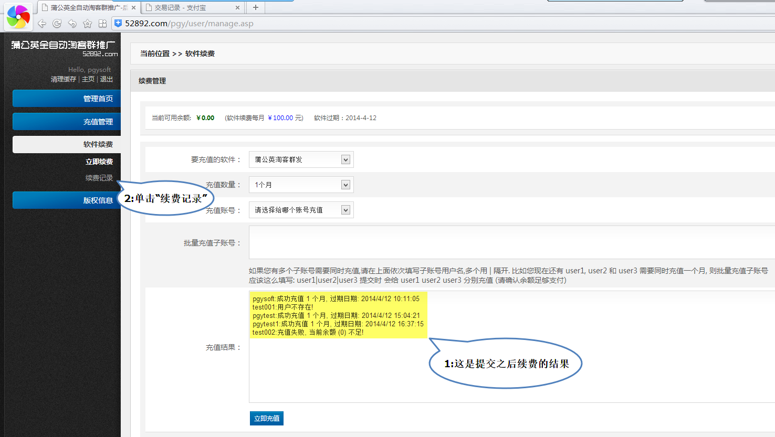Screen dimensions: 775x437
Task: Click the site security shield icon
Action: [118, 23]
